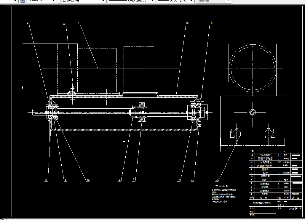The height and width of the screenshot is (220, 305).
Task: Click the 比例 label in title block
Action: (279, 202)
